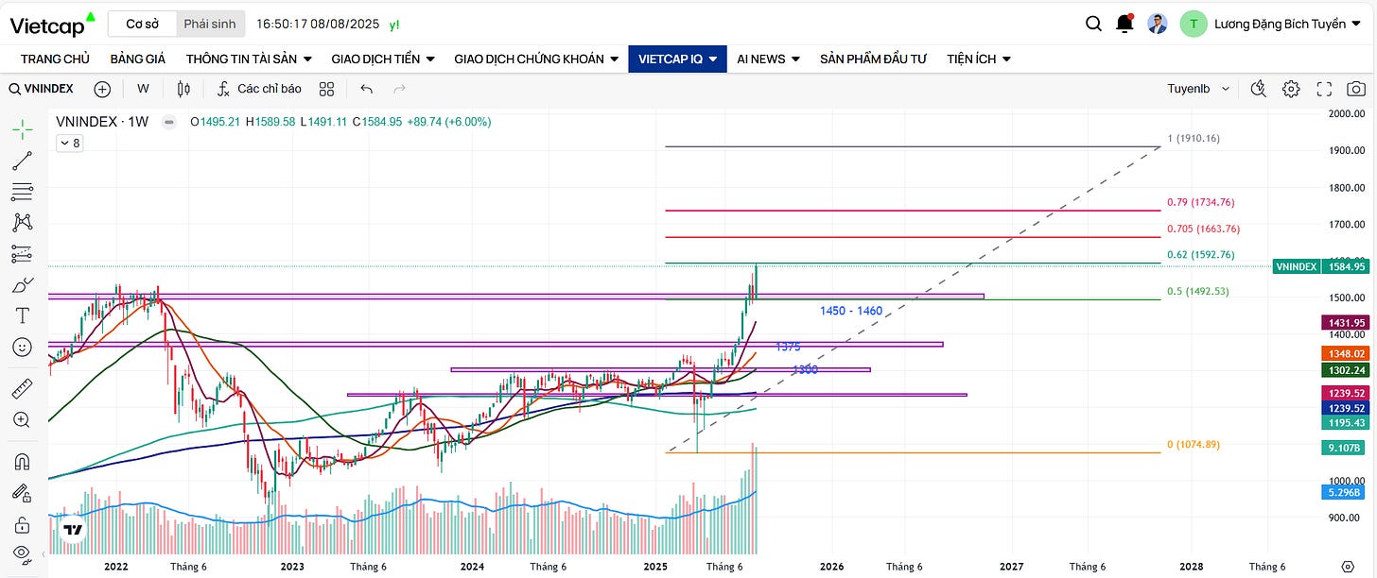
Task: Open notifications bell
Action: (1124, 24)
